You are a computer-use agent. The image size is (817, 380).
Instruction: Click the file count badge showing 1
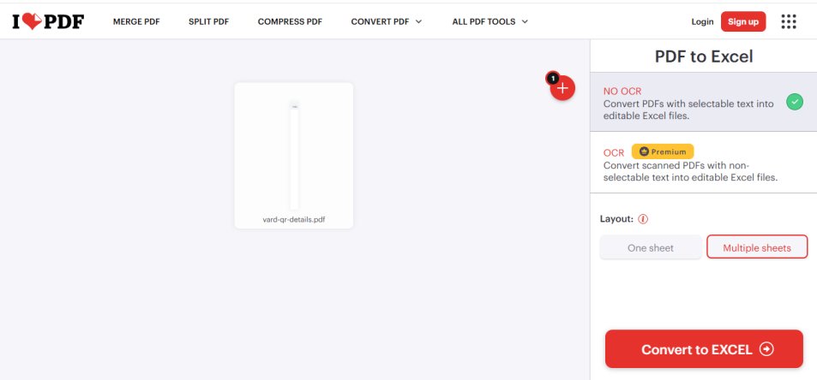552,79
